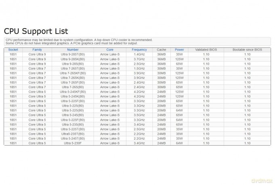Select the Ultra 9-285T(B0) row
Image resolution: width=275 pixels, height=185 pixels.
pos(137,55)
